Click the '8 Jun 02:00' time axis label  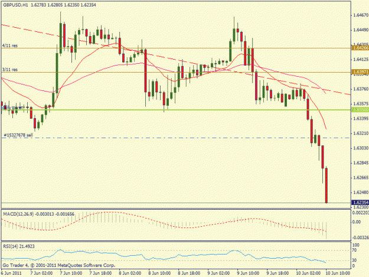point(130,273)
